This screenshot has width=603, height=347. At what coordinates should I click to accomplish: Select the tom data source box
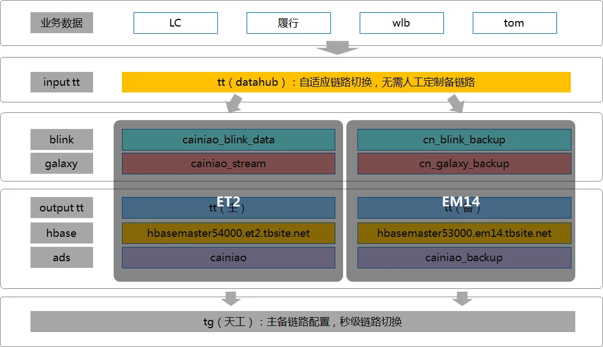click(x=514, y=23)
